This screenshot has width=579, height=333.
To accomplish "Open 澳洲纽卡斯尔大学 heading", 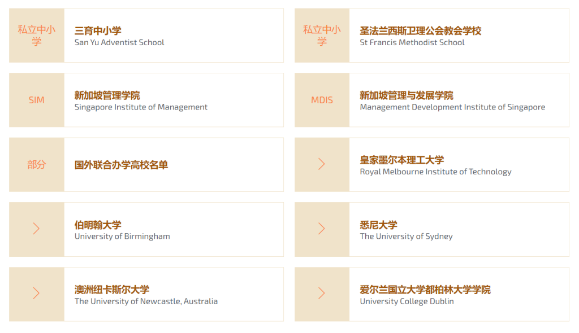I will [x=112, y=290].
